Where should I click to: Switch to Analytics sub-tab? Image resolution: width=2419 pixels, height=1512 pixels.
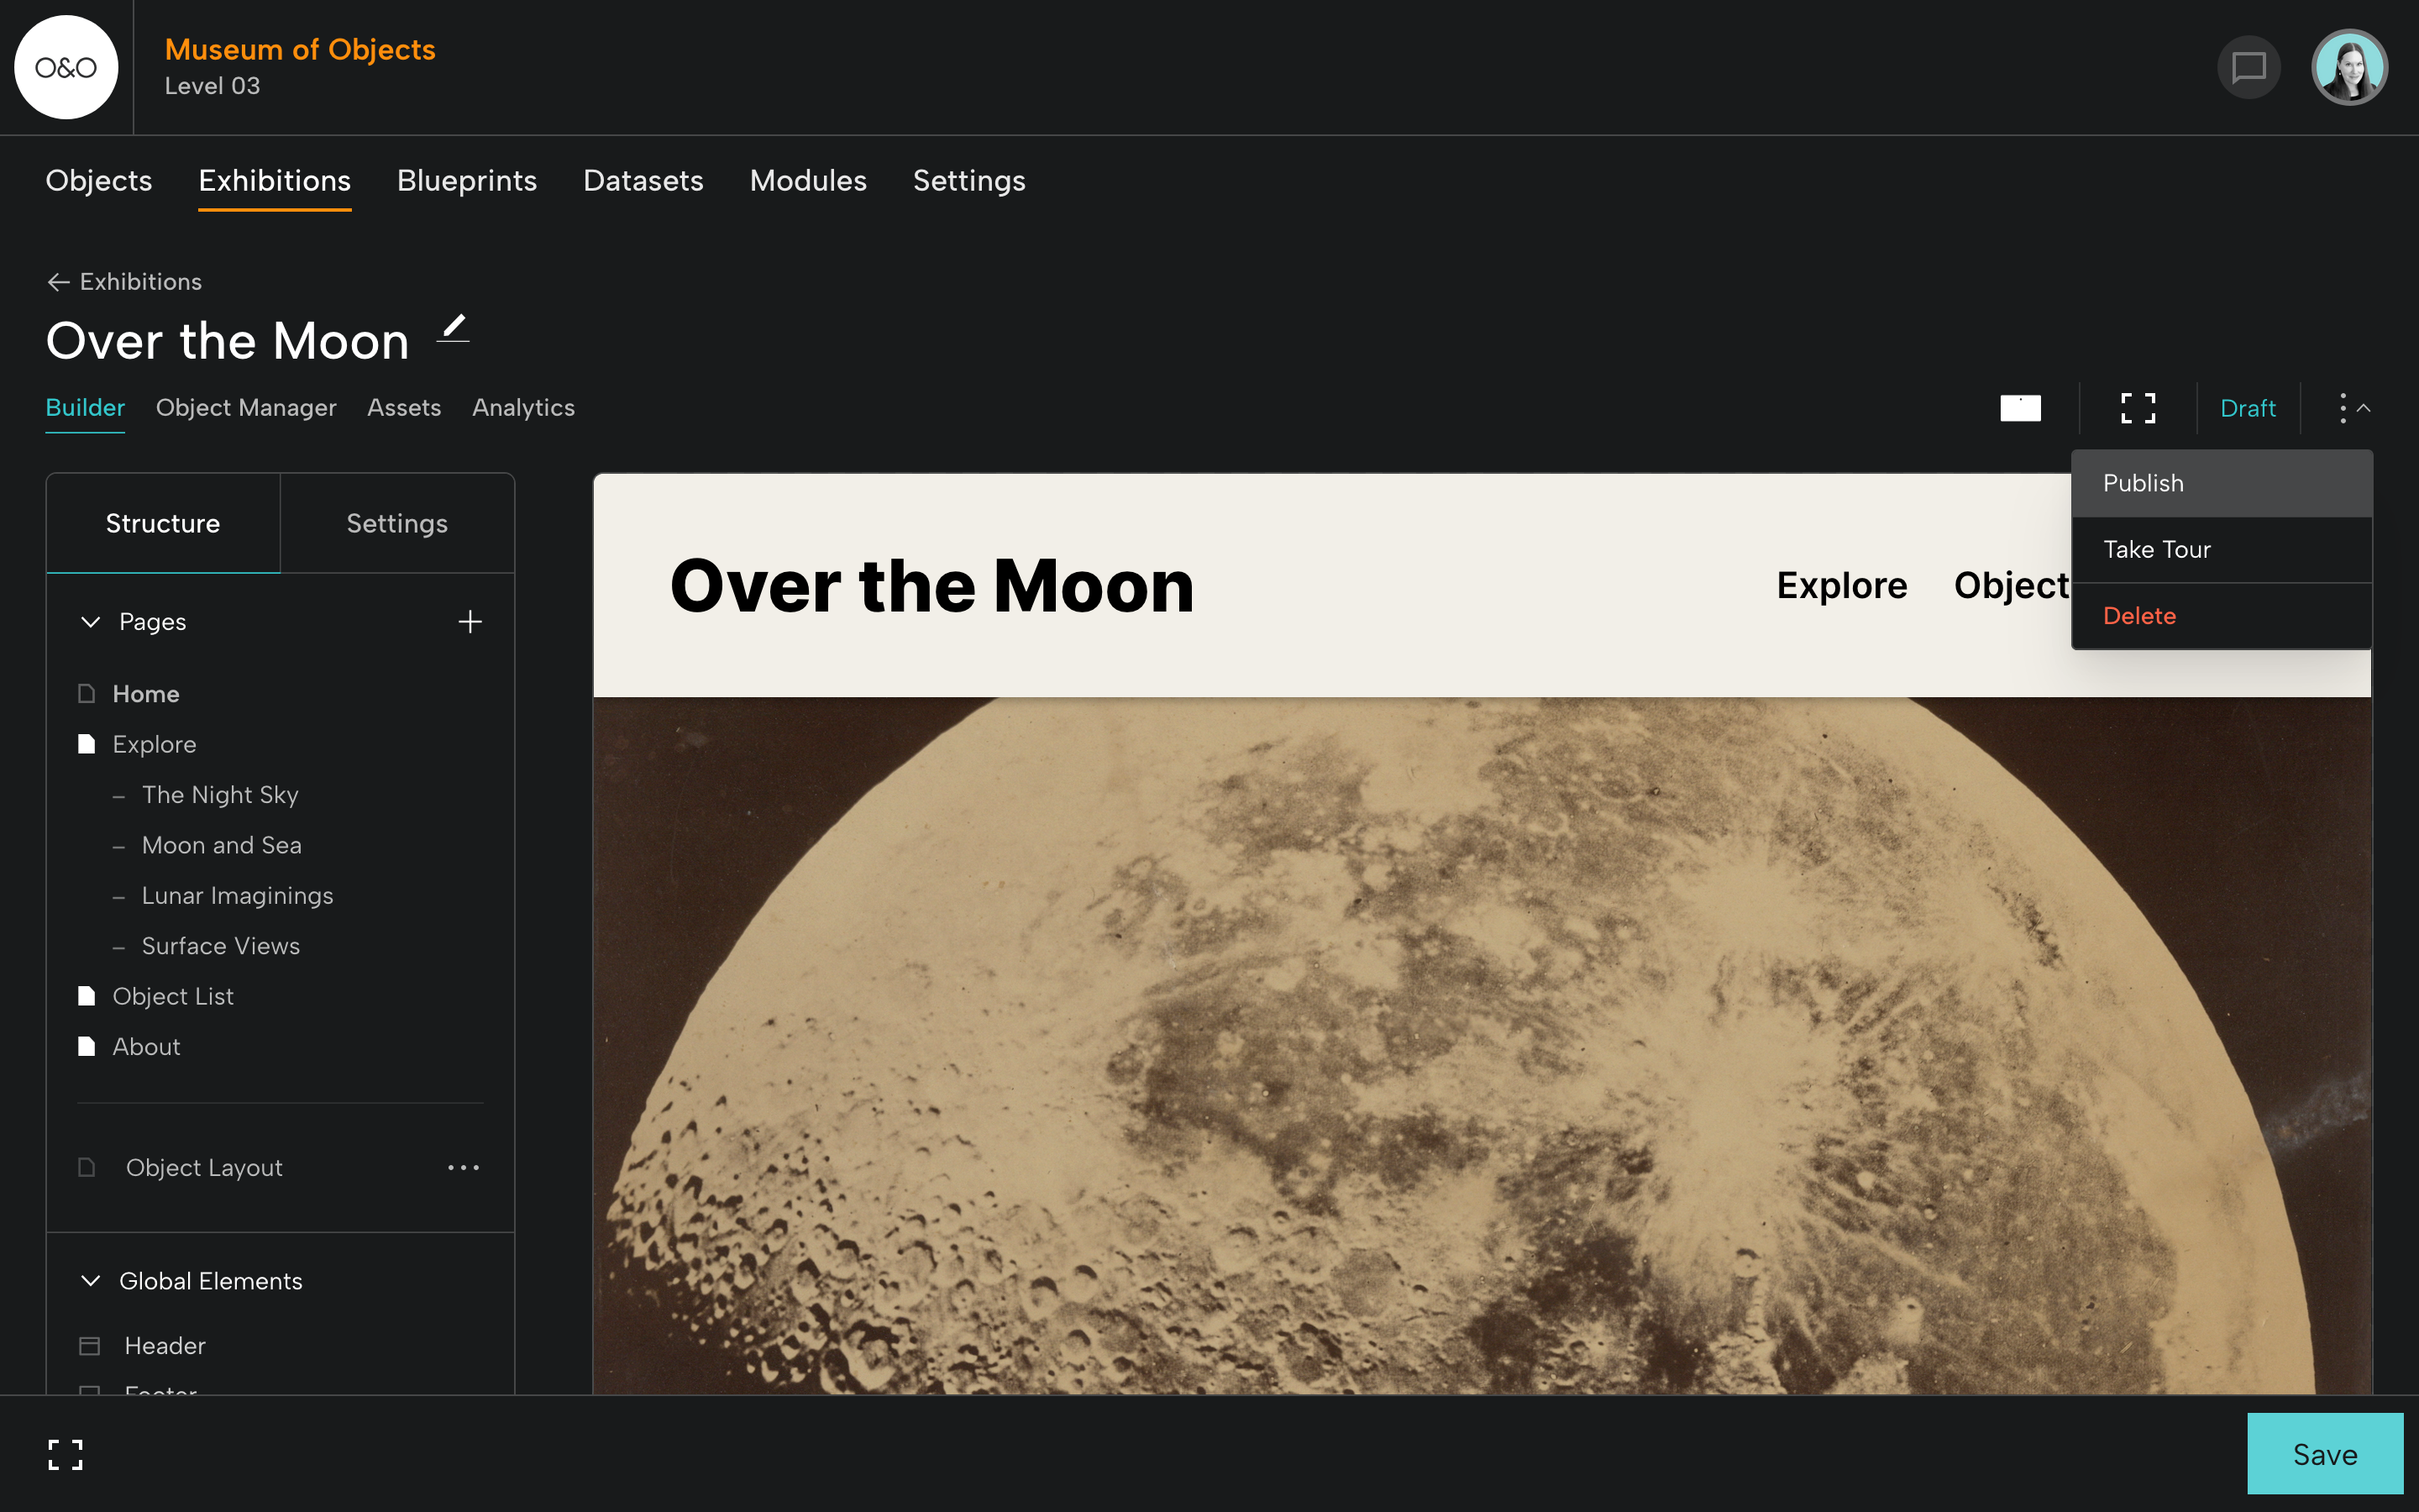click(x=524, y=408)
